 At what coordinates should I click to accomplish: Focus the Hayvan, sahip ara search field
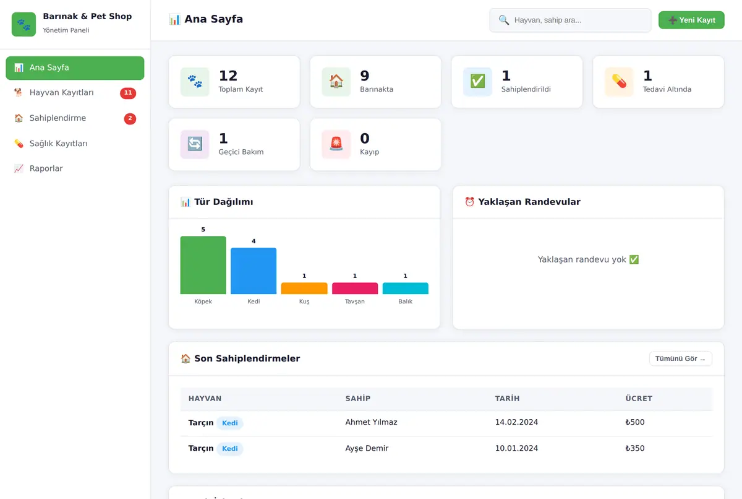tap(570, 20)
